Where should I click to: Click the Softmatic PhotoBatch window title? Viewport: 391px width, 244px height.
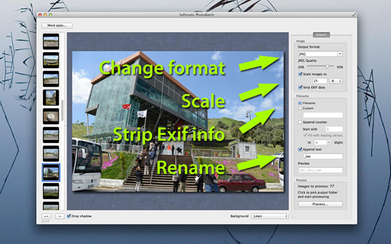coord(197,15)
